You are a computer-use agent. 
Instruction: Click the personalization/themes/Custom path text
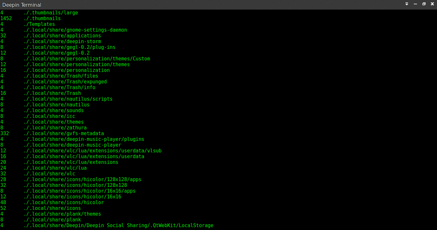[87, 58]
